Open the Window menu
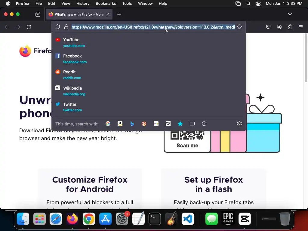 [x=145, y=4]
